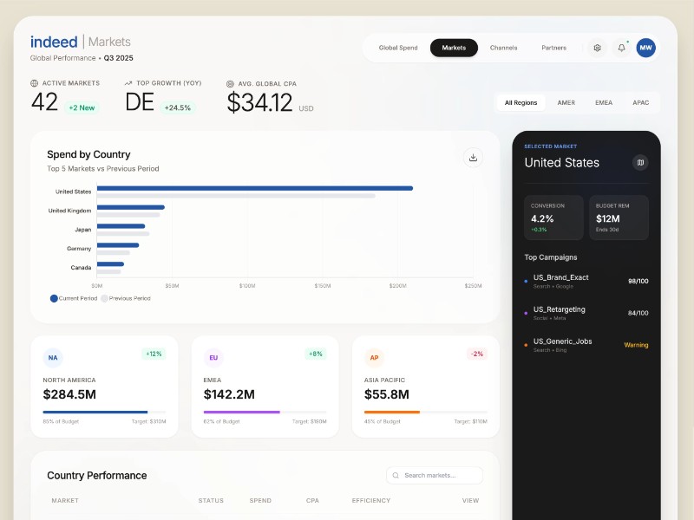This screenshot has width=694, height=520.
Task: Click the United States current period bar
Action: pos(254,188)
